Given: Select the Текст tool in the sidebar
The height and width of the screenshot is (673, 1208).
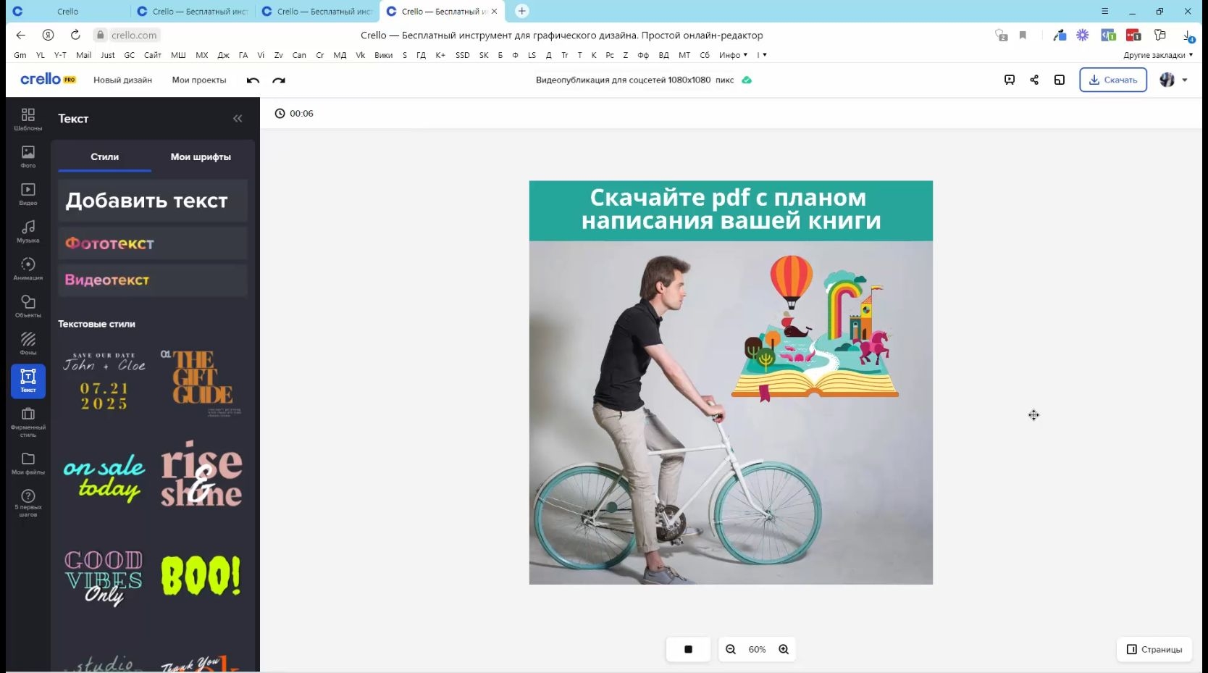Looking at the screenshot, I should [28, 381].
